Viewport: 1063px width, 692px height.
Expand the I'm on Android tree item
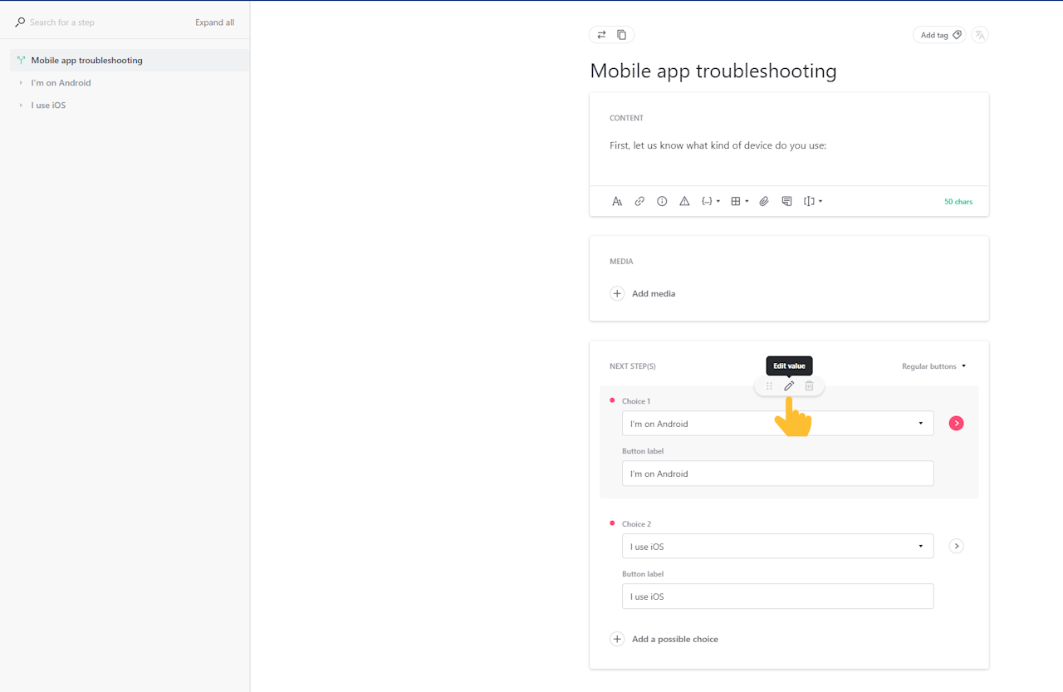pyautogui.click(x=20, y=82)
